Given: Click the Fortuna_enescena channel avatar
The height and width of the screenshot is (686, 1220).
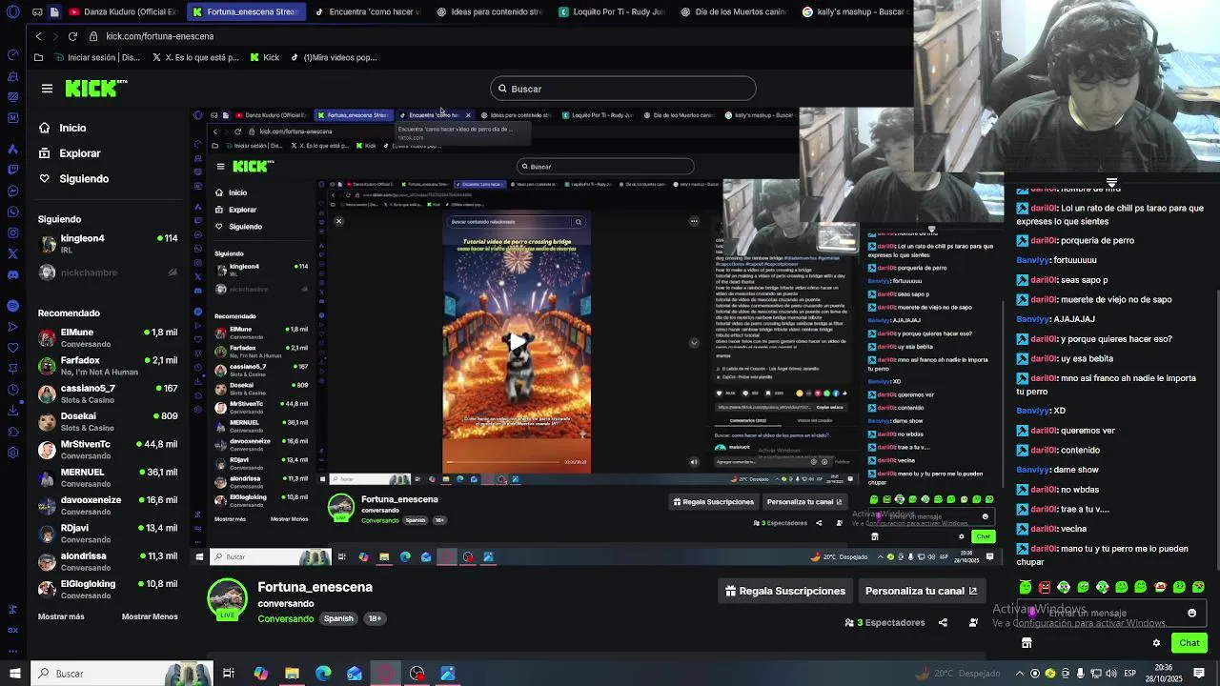Looking at the screenshot, I should click(x=227, y=599).
